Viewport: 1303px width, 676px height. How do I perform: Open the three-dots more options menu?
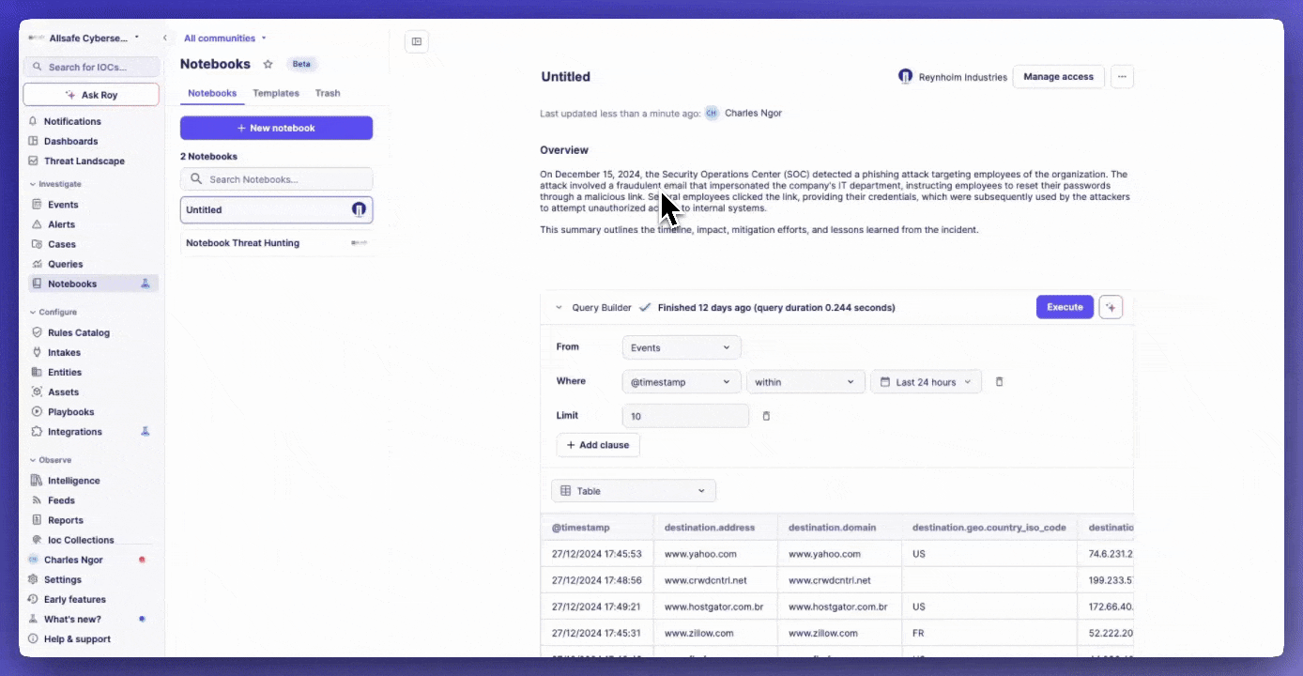1122,77
